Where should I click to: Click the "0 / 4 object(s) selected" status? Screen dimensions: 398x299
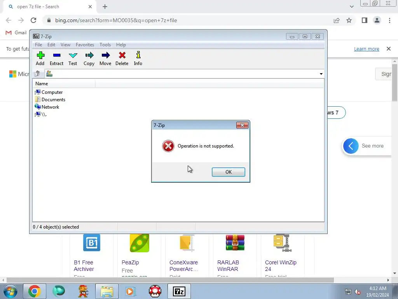point(56,227)
